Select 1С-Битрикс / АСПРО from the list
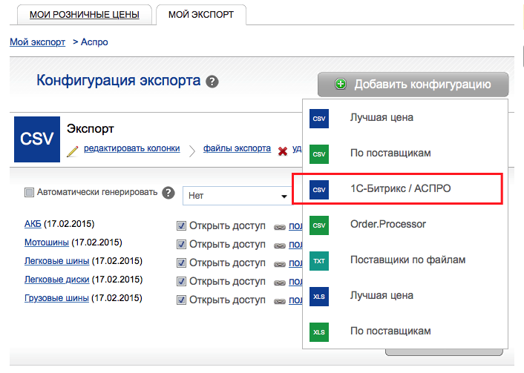 click(x=400, y=189)
